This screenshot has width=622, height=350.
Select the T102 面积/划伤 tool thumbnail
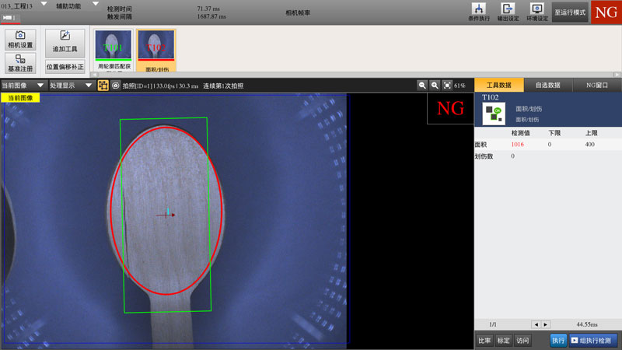tap(155, 51)
